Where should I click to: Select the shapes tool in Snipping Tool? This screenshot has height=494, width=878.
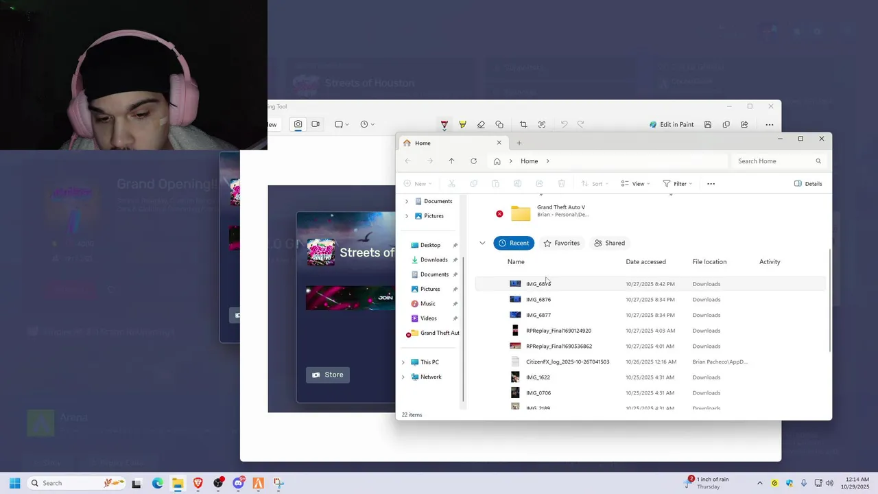pos(499,124)
